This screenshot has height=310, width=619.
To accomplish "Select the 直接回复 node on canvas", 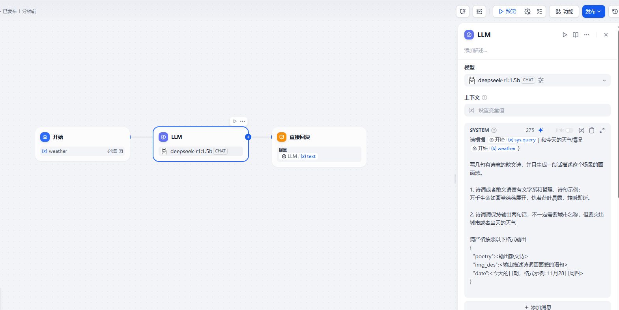I will (x=319, y=137).
